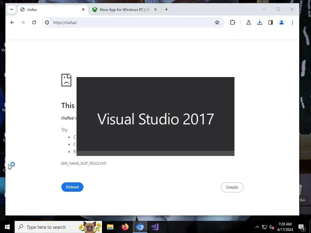Image resolution: width=311 pixels, height=233 pixels.
Task: Open Chrome Labs flask icon
Action: tap(248, 22)
